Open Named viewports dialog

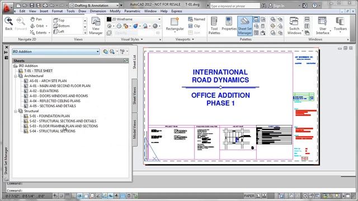click(x=196, y=20)
